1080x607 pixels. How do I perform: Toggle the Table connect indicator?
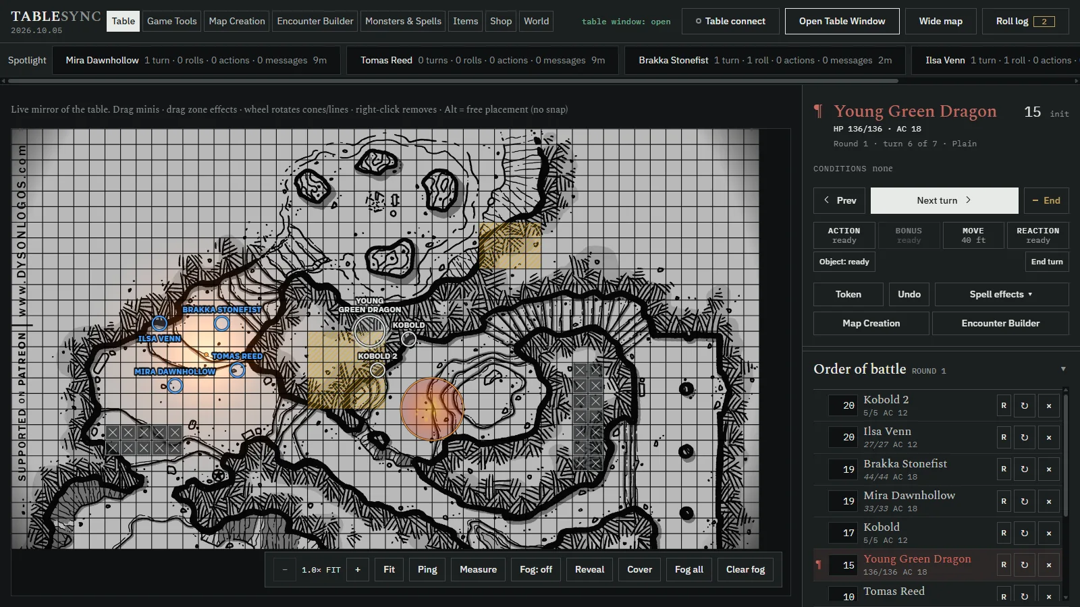pyautogui.click(x=730, y=21)
